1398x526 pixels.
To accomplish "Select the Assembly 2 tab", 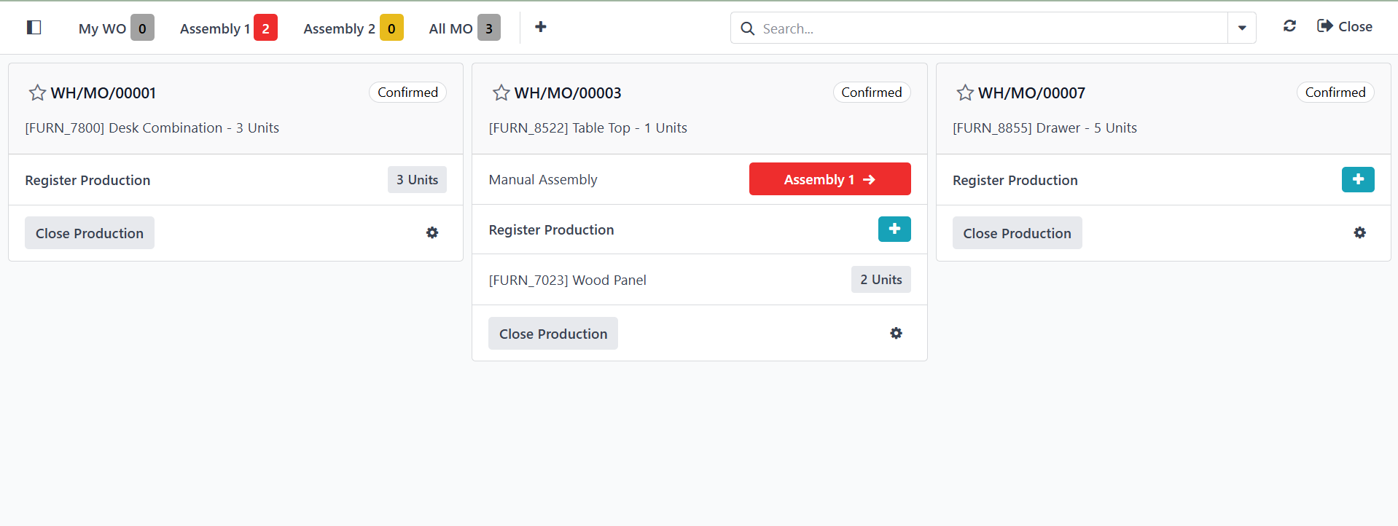I will click(x=352, y=28).
